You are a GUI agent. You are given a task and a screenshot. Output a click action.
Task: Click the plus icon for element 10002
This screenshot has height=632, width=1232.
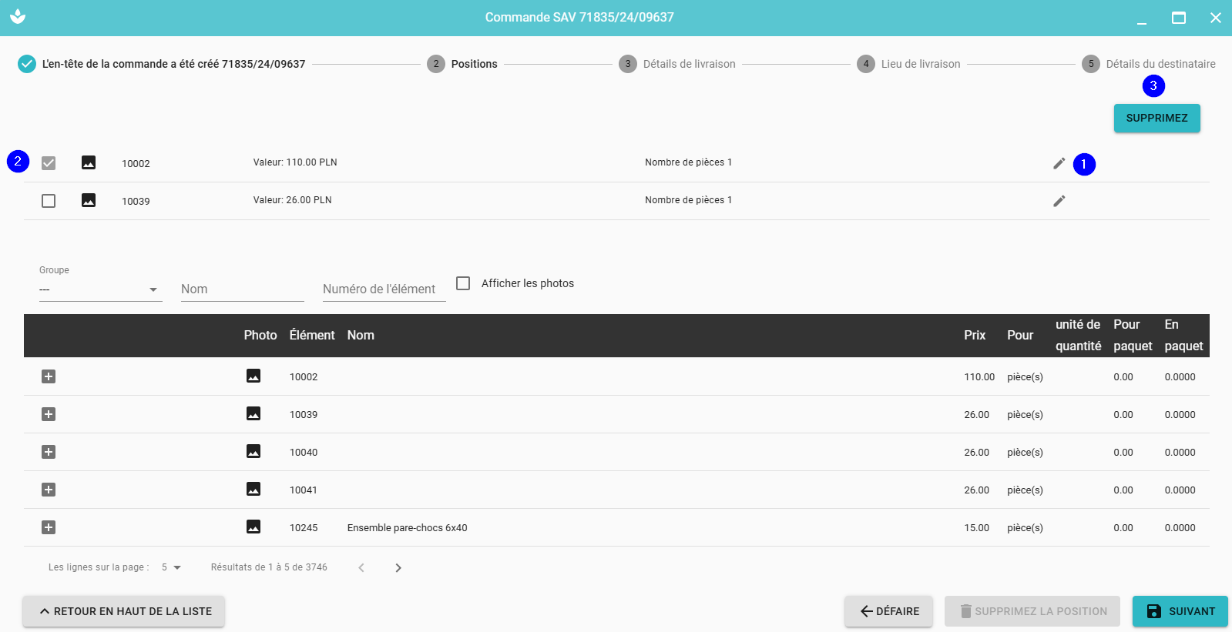click(x=49, y=376)
